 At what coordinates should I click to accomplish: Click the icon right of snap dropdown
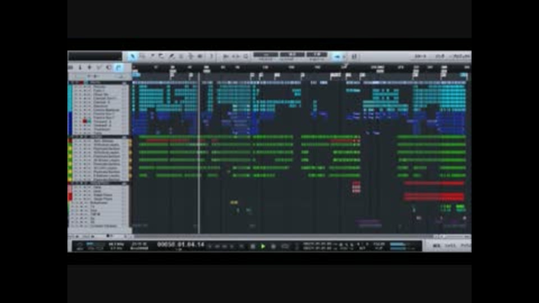click(x=354, y=57)
